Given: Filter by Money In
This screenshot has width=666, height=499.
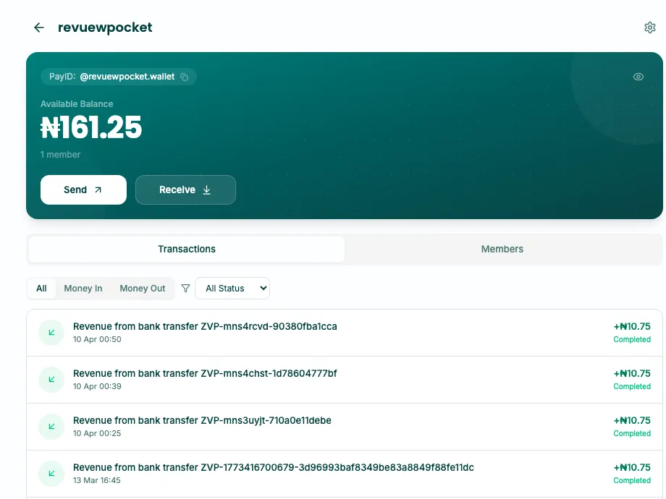Looking at the screenshot, I should [x=83, y=289].
